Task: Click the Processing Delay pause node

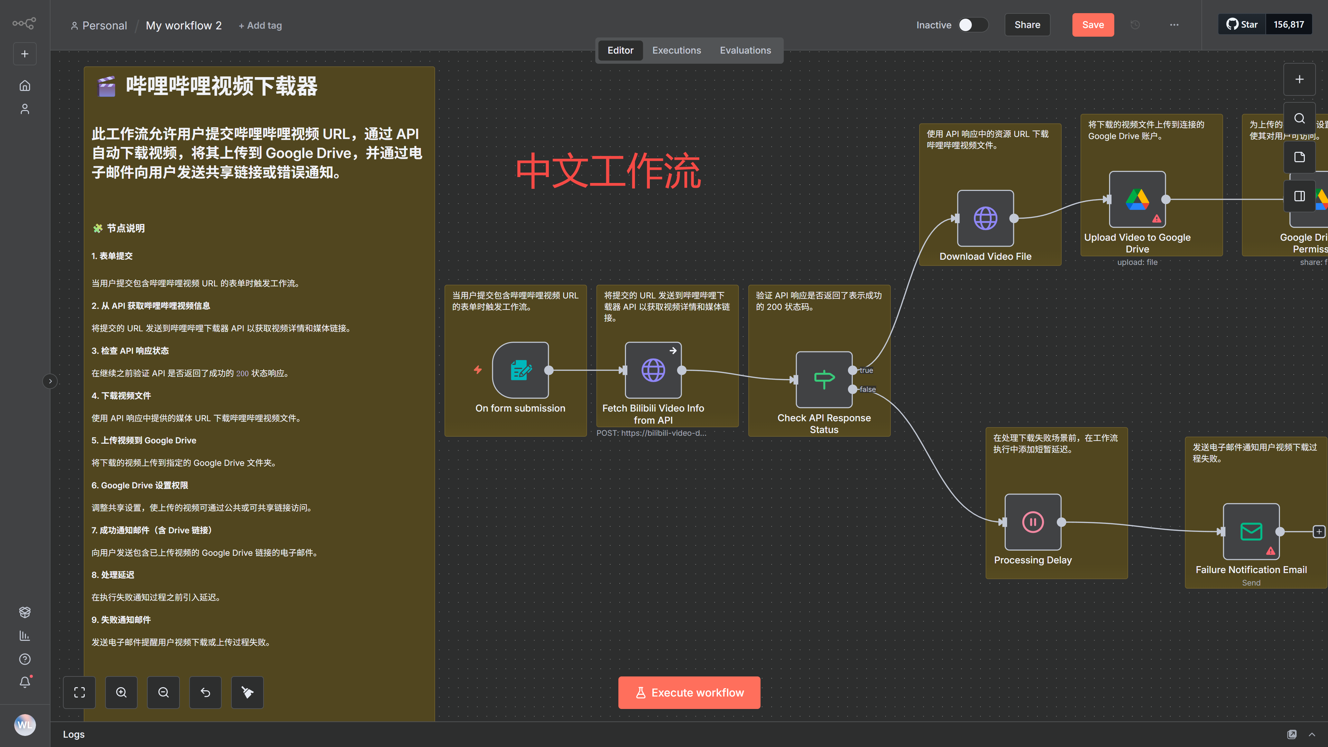Action: (x=1033, y=522)
